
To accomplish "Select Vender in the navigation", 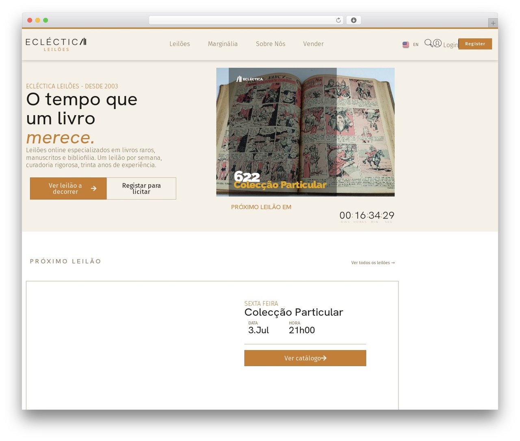I will [313, 44].
